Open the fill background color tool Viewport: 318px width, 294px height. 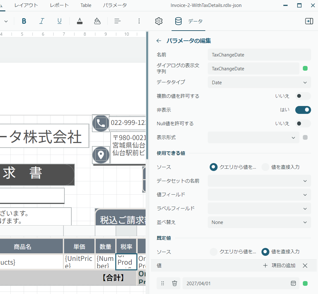pos(97,21)
